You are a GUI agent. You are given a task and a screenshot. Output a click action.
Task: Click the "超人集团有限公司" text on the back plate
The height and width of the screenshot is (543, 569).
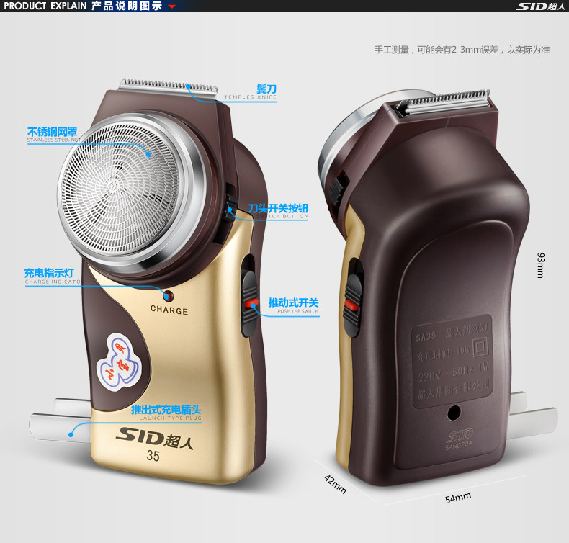pos(453,389)
